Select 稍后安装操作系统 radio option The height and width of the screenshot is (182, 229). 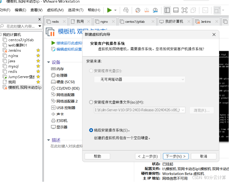coord(91,130)
